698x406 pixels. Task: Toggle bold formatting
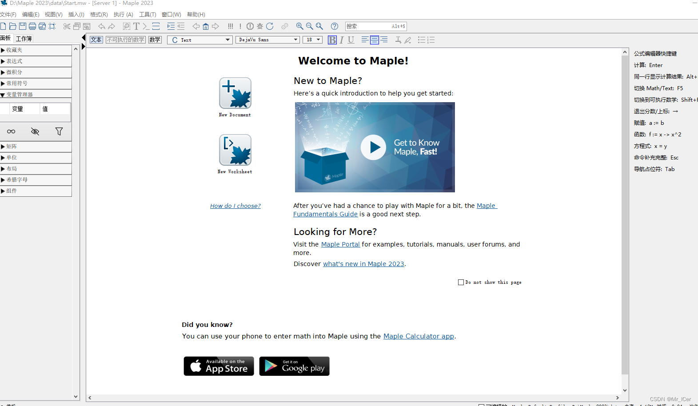(x=332, y=40)
